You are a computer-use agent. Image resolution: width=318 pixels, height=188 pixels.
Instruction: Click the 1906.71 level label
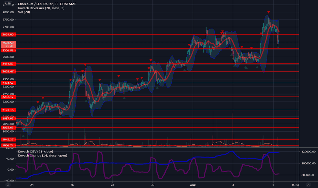click(8, 145)
